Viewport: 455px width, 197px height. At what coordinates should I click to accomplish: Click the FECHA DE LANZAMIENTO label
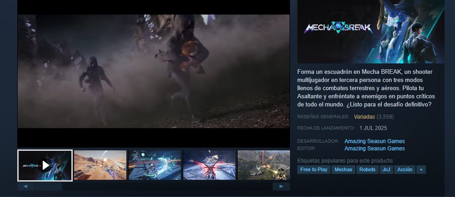[326, 128]
